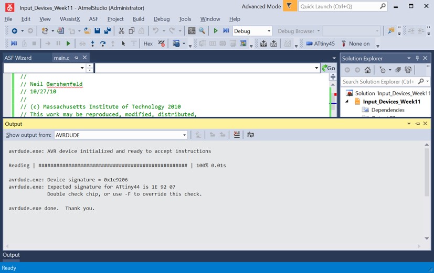This screenshot has height=273, width=434.
Task: Open the document tab list dropdown arrow
Action: point(334,58)
